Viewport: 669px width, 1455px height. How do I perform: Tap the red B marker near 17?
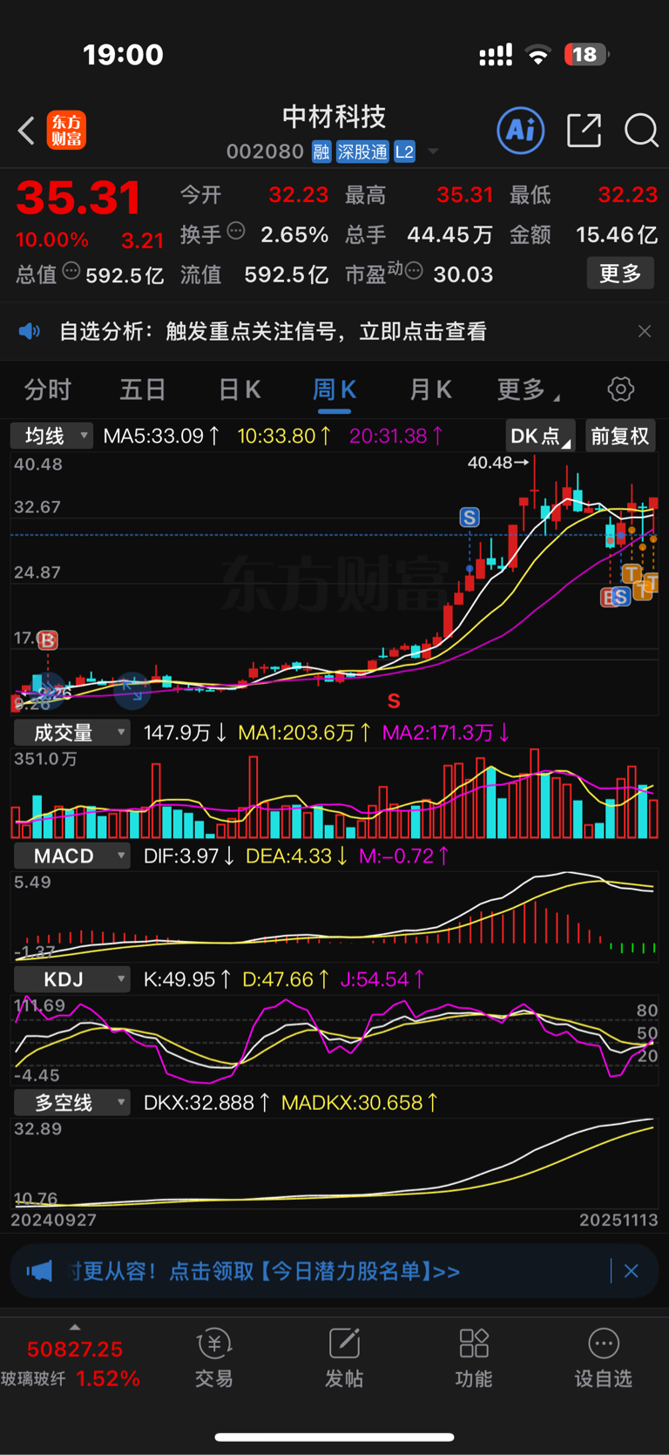(x=48, y=640)
